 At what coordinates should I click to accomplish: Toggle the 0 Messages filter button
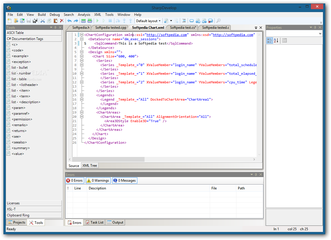click(125, 181)
